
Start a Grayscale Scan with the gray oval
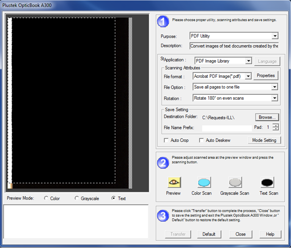coord(235,183)
